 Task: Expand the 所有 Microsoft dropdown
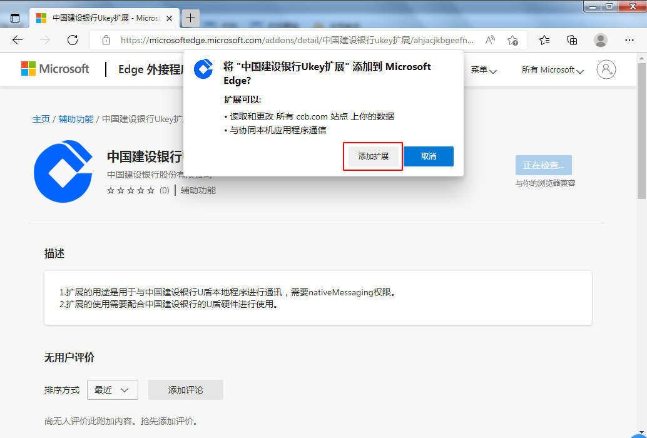click(553, 70)
